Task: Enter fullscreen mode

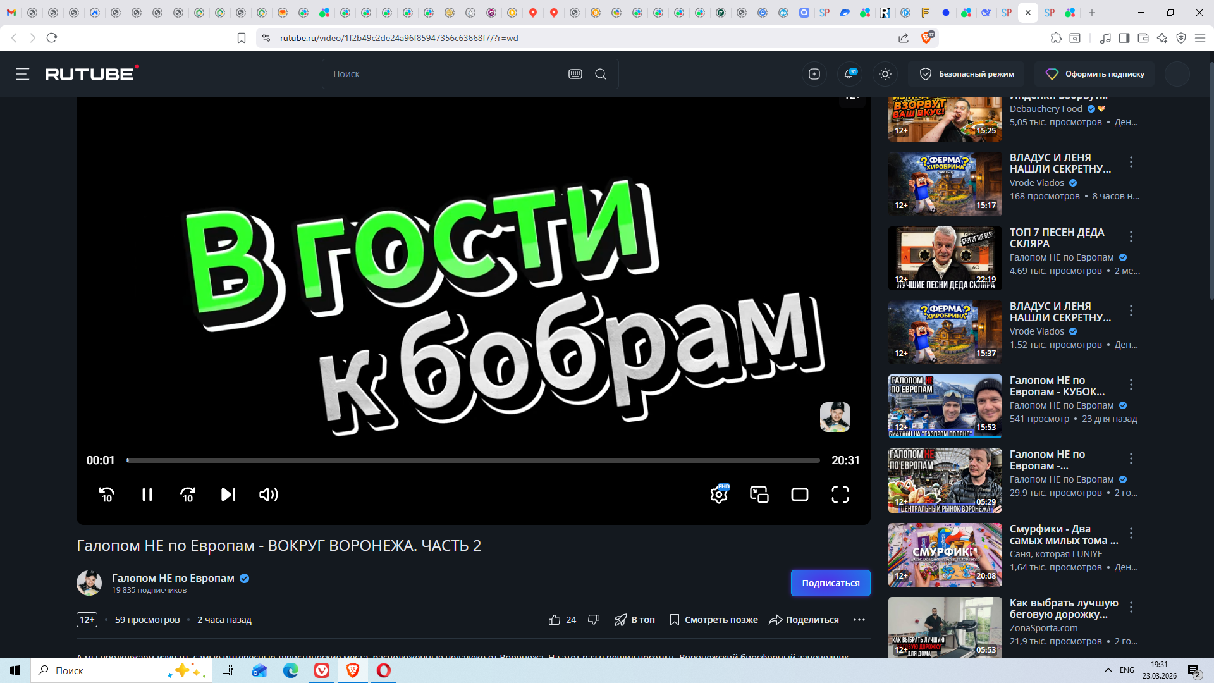Action: [840, 495]
